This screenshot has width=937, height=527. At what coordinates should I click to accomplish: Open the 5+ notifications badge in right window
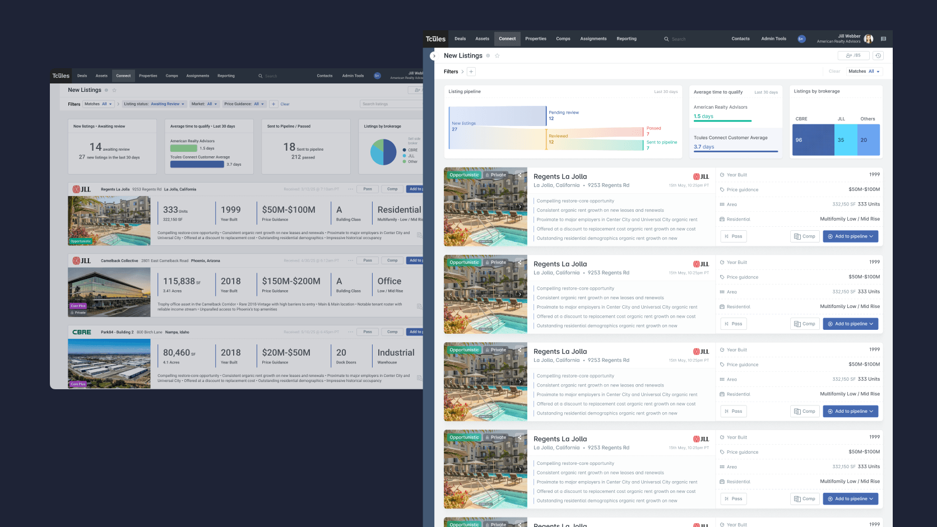coord(801,39)
